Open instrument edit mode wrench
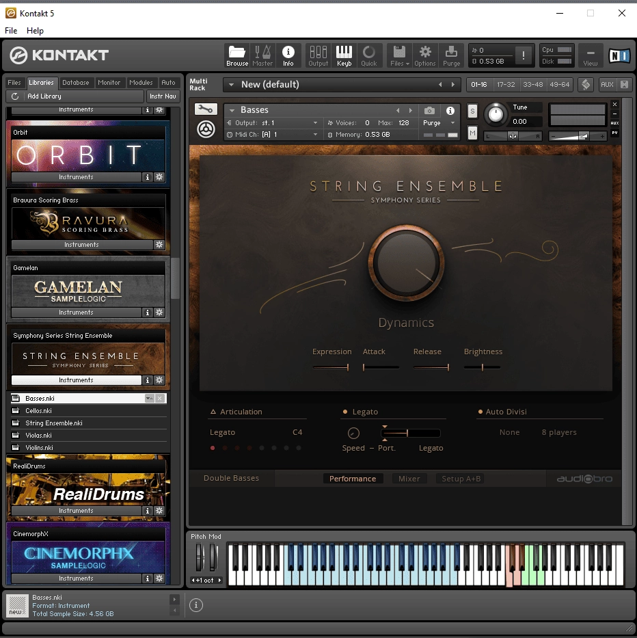Viewport: 637px width, 638px height. point(206,109)
